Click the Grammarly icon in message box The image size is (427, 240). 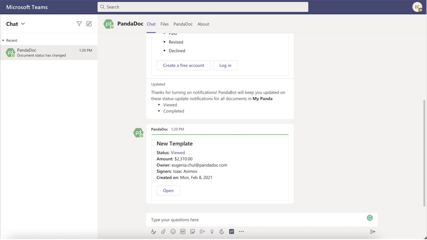(370, 218)
